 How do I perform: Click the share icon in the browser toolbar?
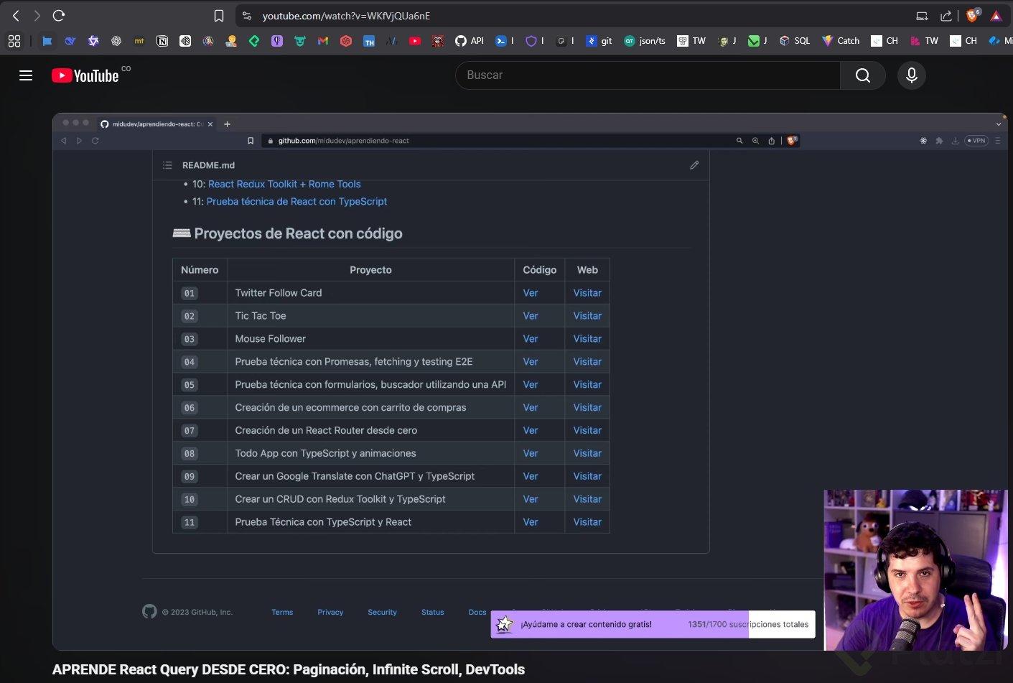(946, 16)
